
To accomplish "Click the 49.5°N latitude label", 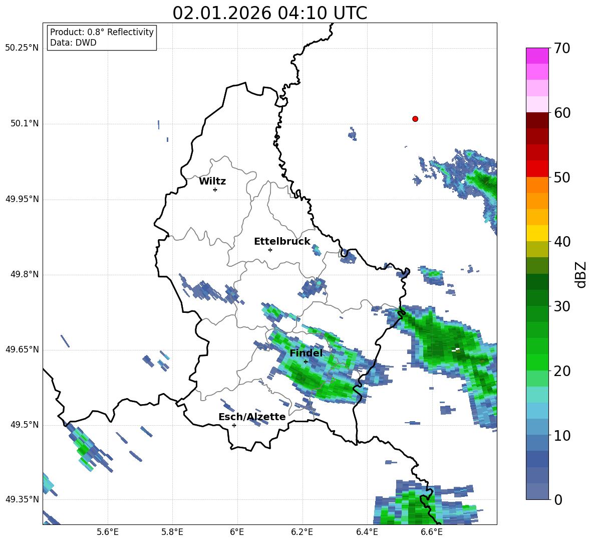I will coord(25,425).
